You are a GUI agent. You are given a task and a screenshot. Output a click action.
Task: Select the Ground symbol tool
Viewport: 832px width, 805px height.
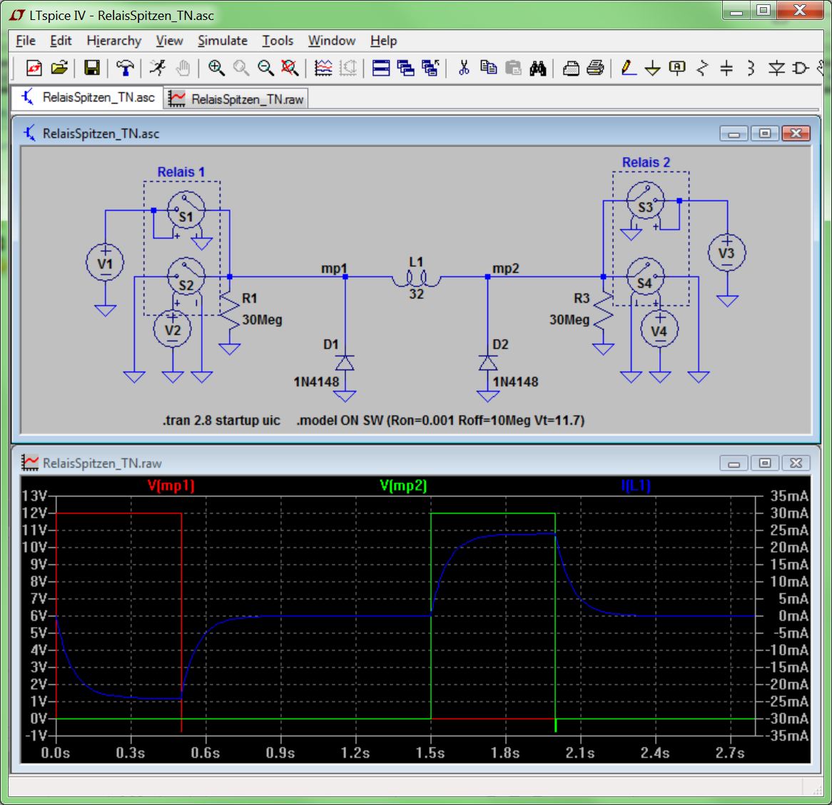(x=652, y=69)
